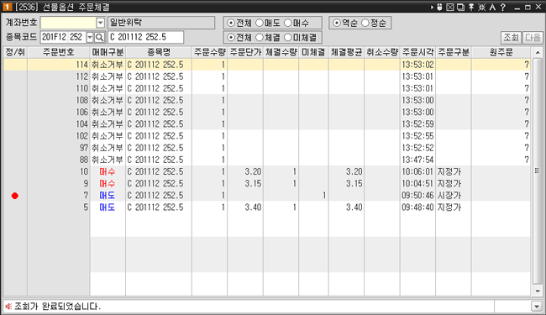Click the time 13:47:54 cell
This screenshot has width=546, height=315.
coord(417,160)
